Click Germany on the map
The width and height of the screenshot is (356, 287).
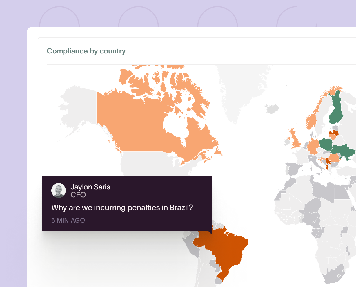point(313,145)
